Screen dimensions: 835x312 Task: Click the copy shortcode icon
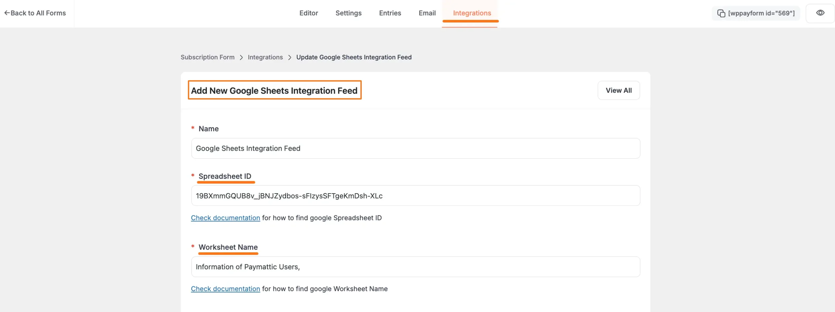721,13
